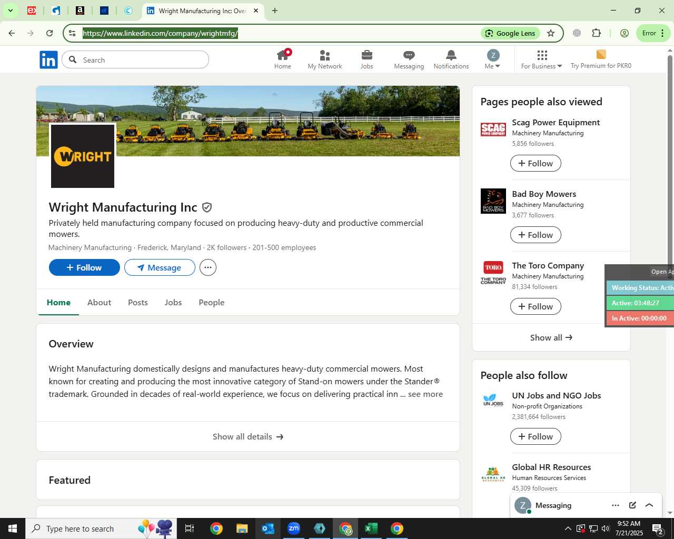The width and height of the screenshot is (674, 539).
Task: Follow Scag Power Equipment
Action: (x=536, y=163)
